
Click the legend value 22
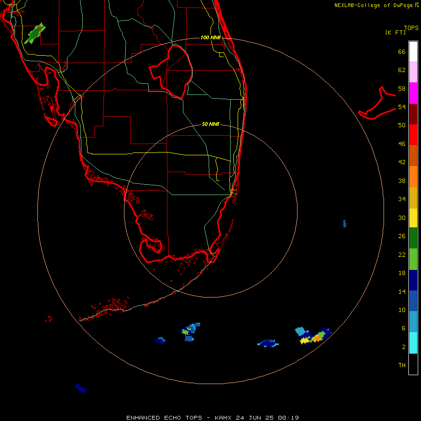tap(402, 254)
